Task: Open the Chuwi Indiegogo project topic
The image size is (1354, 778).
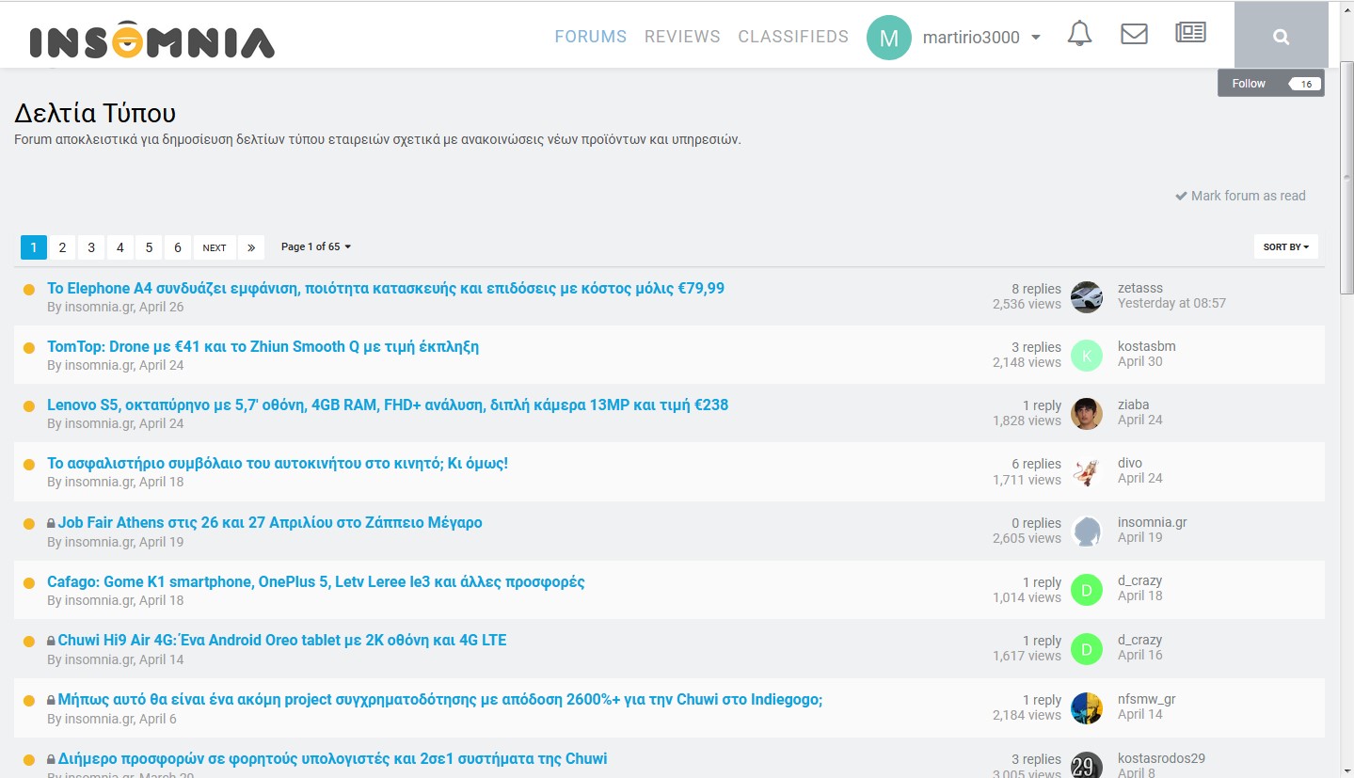Action: [x=440, y=699]
